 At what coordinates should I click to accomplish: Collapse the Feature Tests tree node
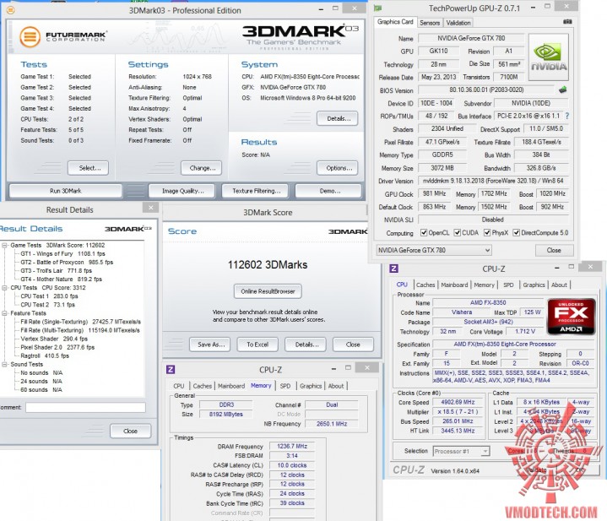click(x=5, y=313)
